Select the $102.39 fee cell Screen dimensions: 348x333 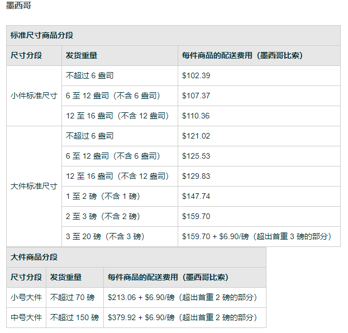(x=196, y=75)
